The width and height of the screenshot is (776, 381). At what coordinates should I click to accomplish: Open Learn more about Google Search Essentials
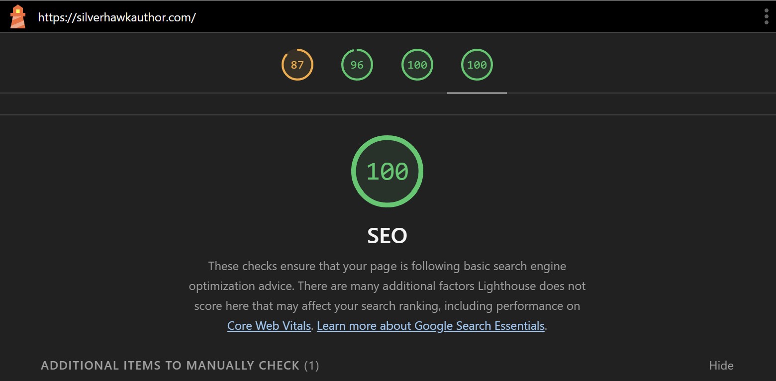point(430,325)
